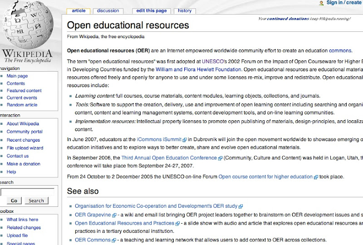Open the Main page sidebar link
The height and width of the screenshot is (245, 363).
[17, 76]
